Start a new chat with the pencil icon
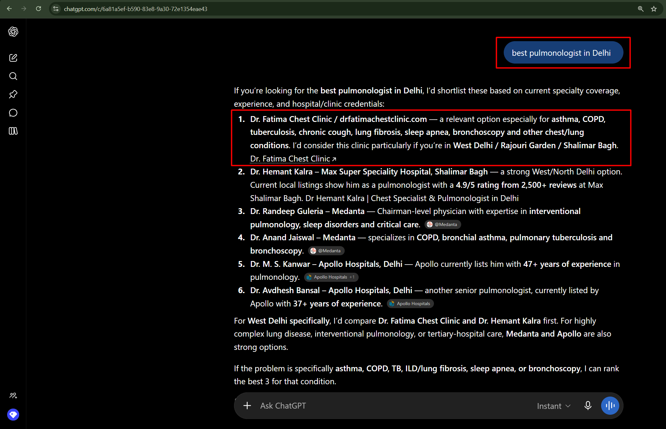The width and height of the screenshot is (666, 429). [13, 58]
